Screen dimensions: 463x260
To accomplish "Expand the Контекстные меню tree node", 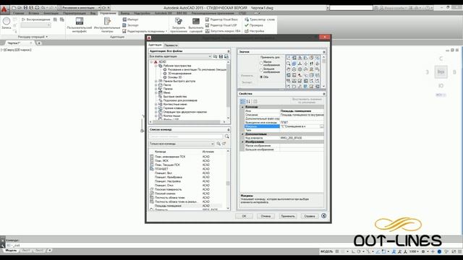I will 156,104.
